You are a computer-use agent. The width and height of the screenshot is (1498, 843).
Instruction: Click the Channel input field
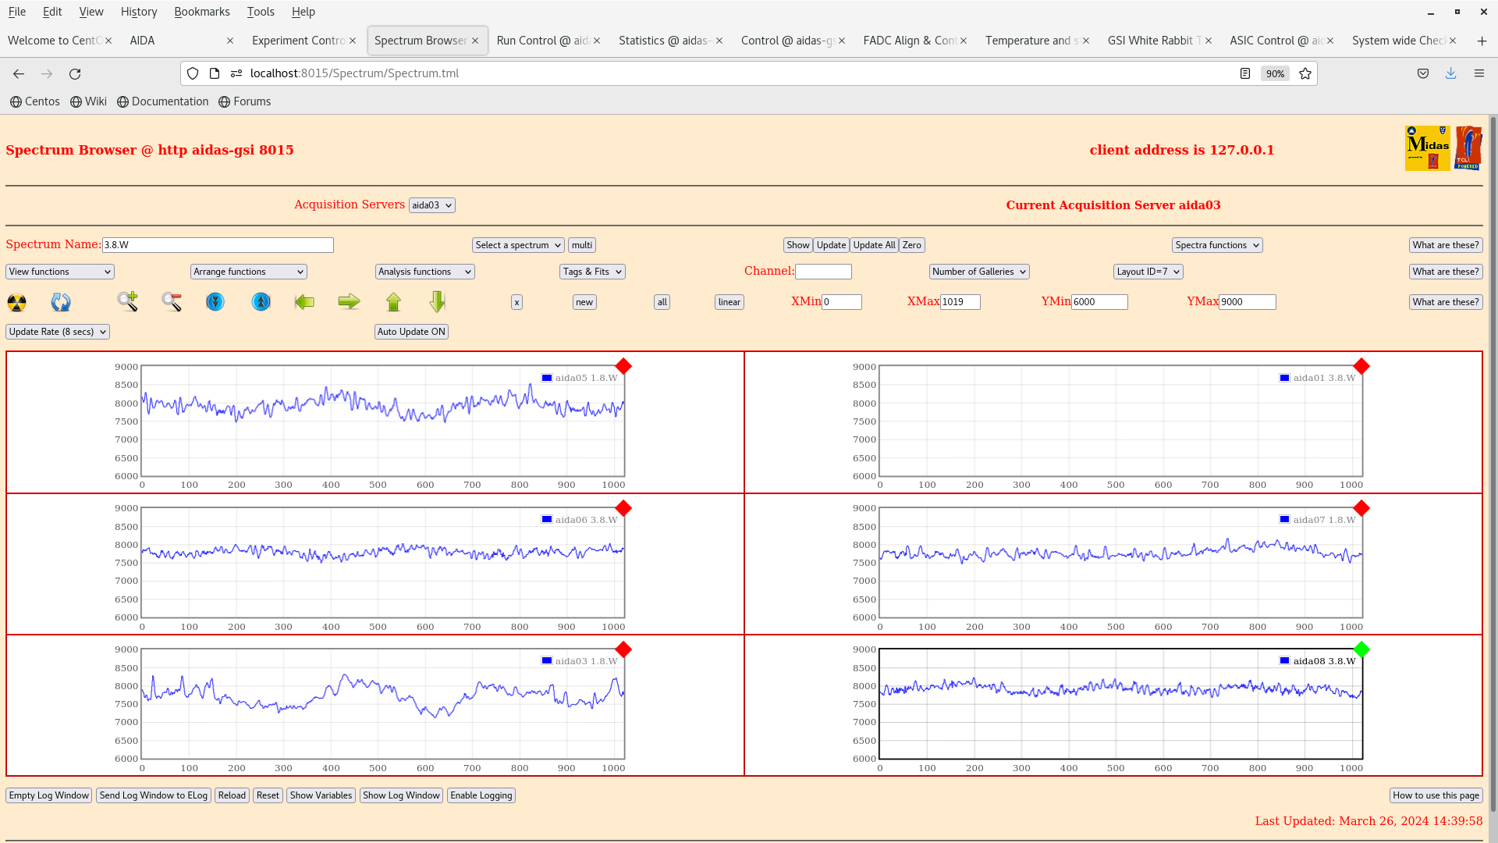823,272
